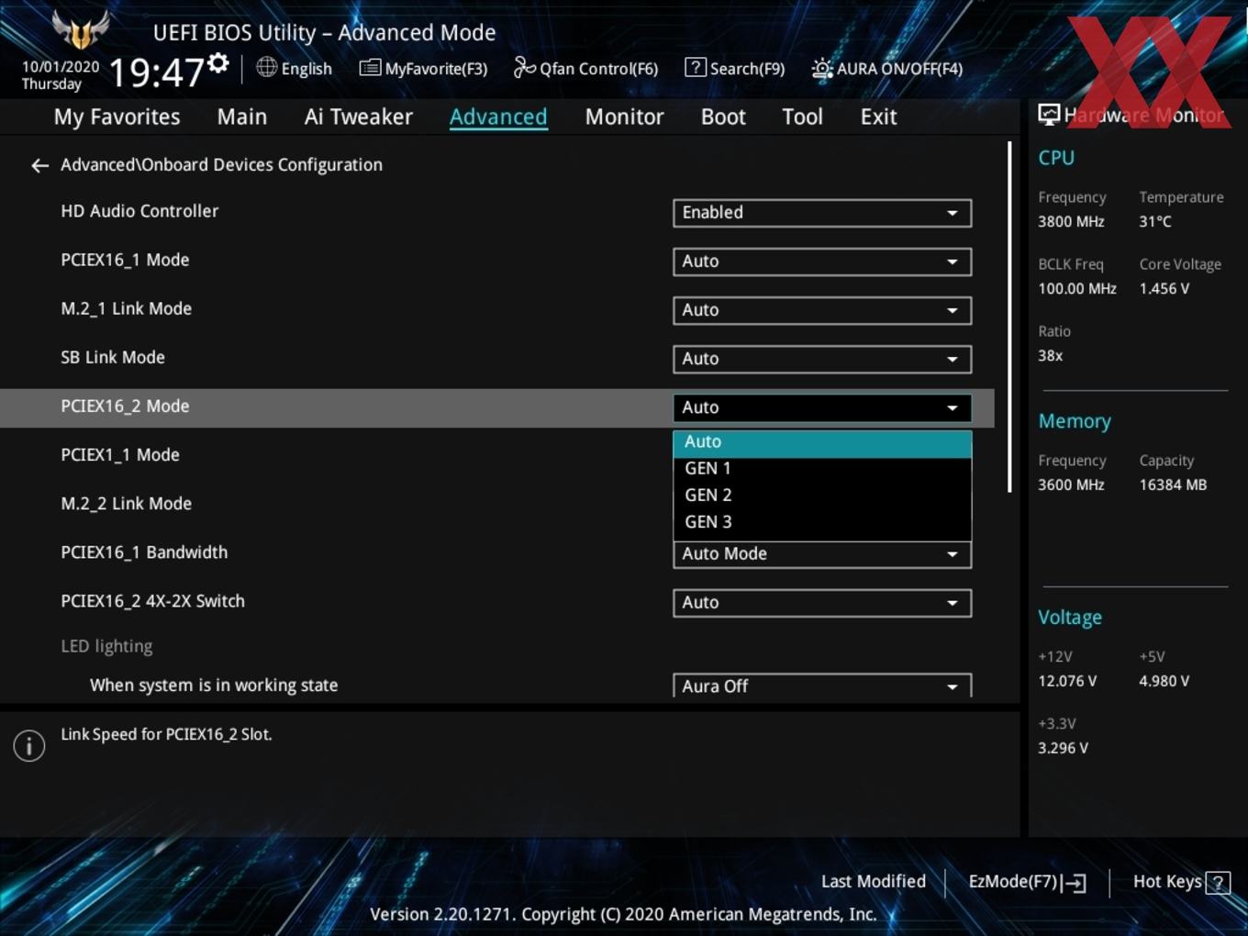1248x936 pixels.
Task: Click the 19:47 clock display
Action: (x=156, y=72)
